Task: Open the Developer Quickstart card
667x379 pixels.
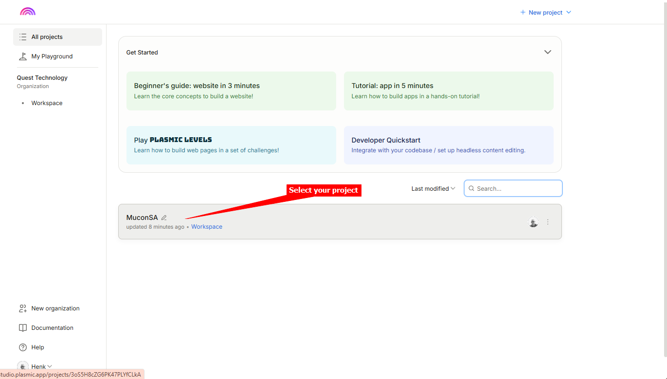Action: (x=448, y=145)
